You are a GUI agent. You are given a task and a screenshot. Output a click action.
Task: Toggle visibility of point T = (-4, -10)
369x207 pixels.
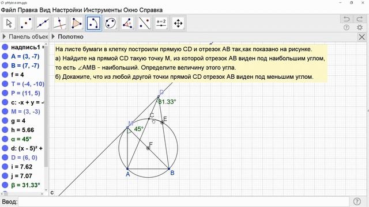tap(5, 84)
